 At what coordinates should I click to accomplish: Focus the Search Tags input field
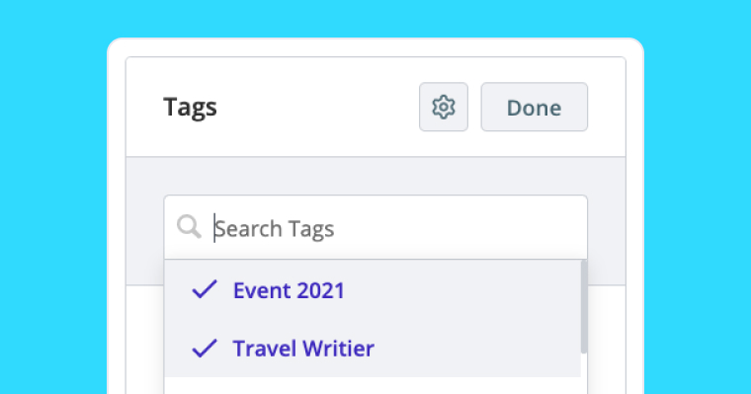tap(375, 227)
